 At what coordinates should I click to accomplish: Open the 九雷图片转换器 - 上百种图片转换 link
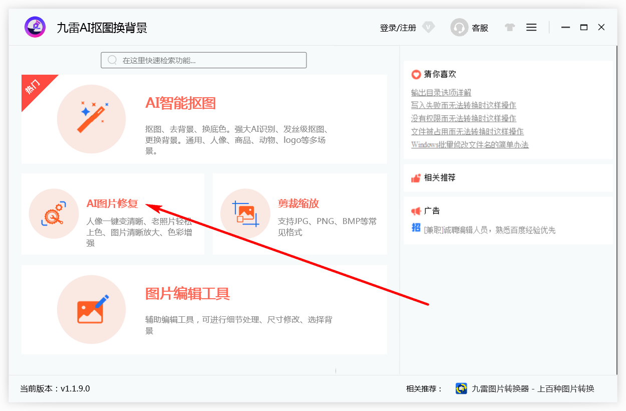pos(533,388)
